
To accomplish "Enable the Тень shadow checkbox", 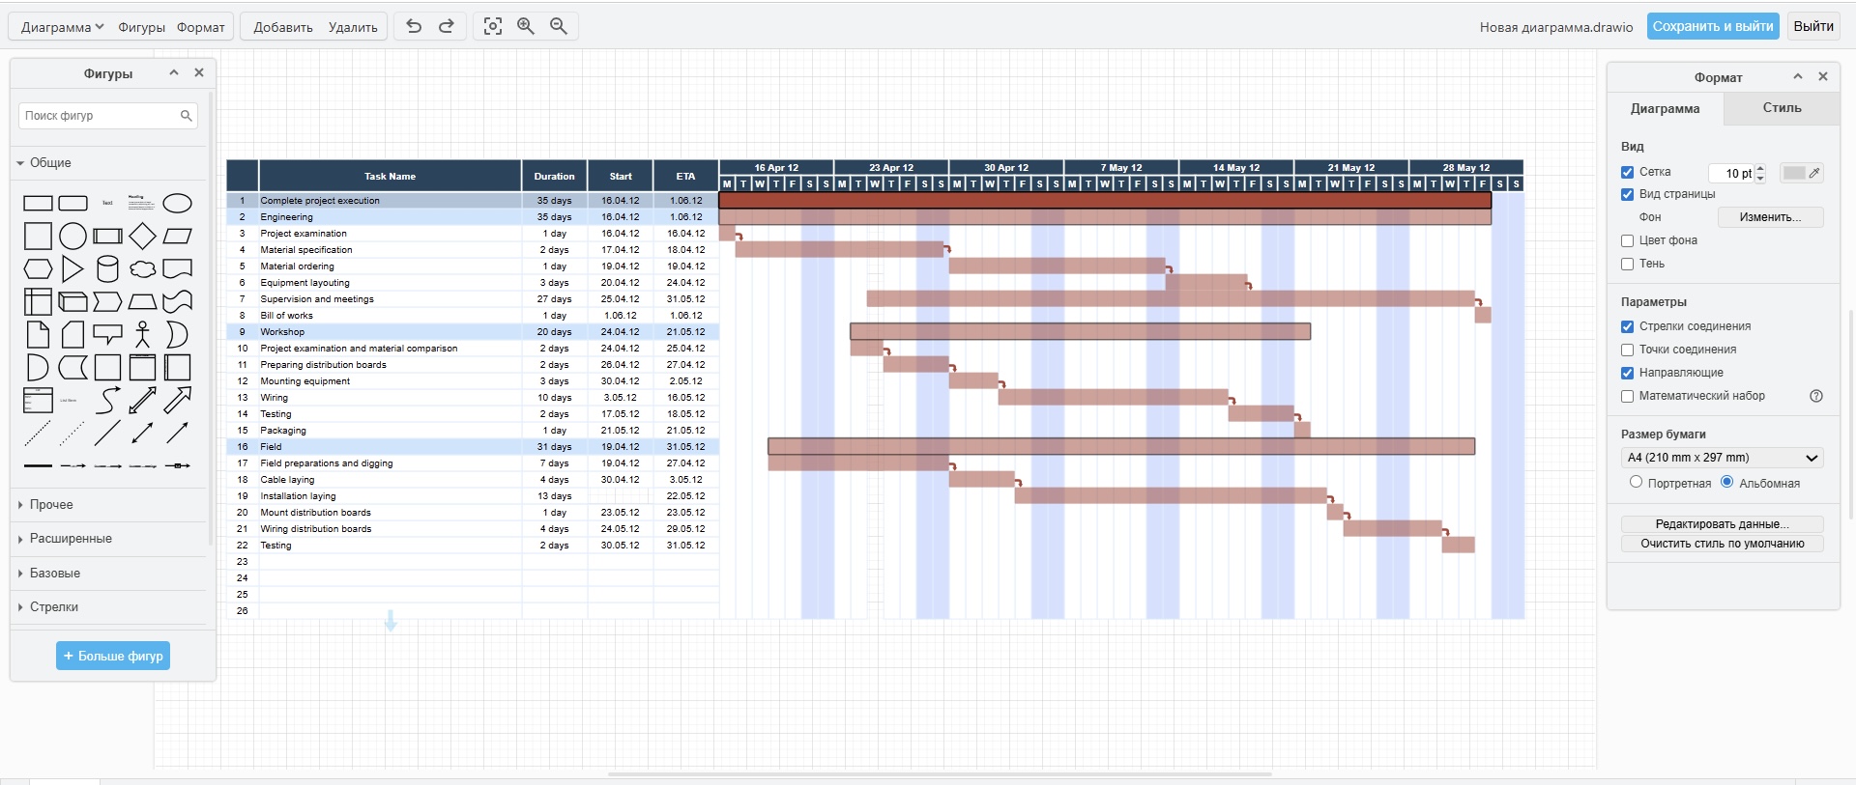I will tap(1627, 264).
